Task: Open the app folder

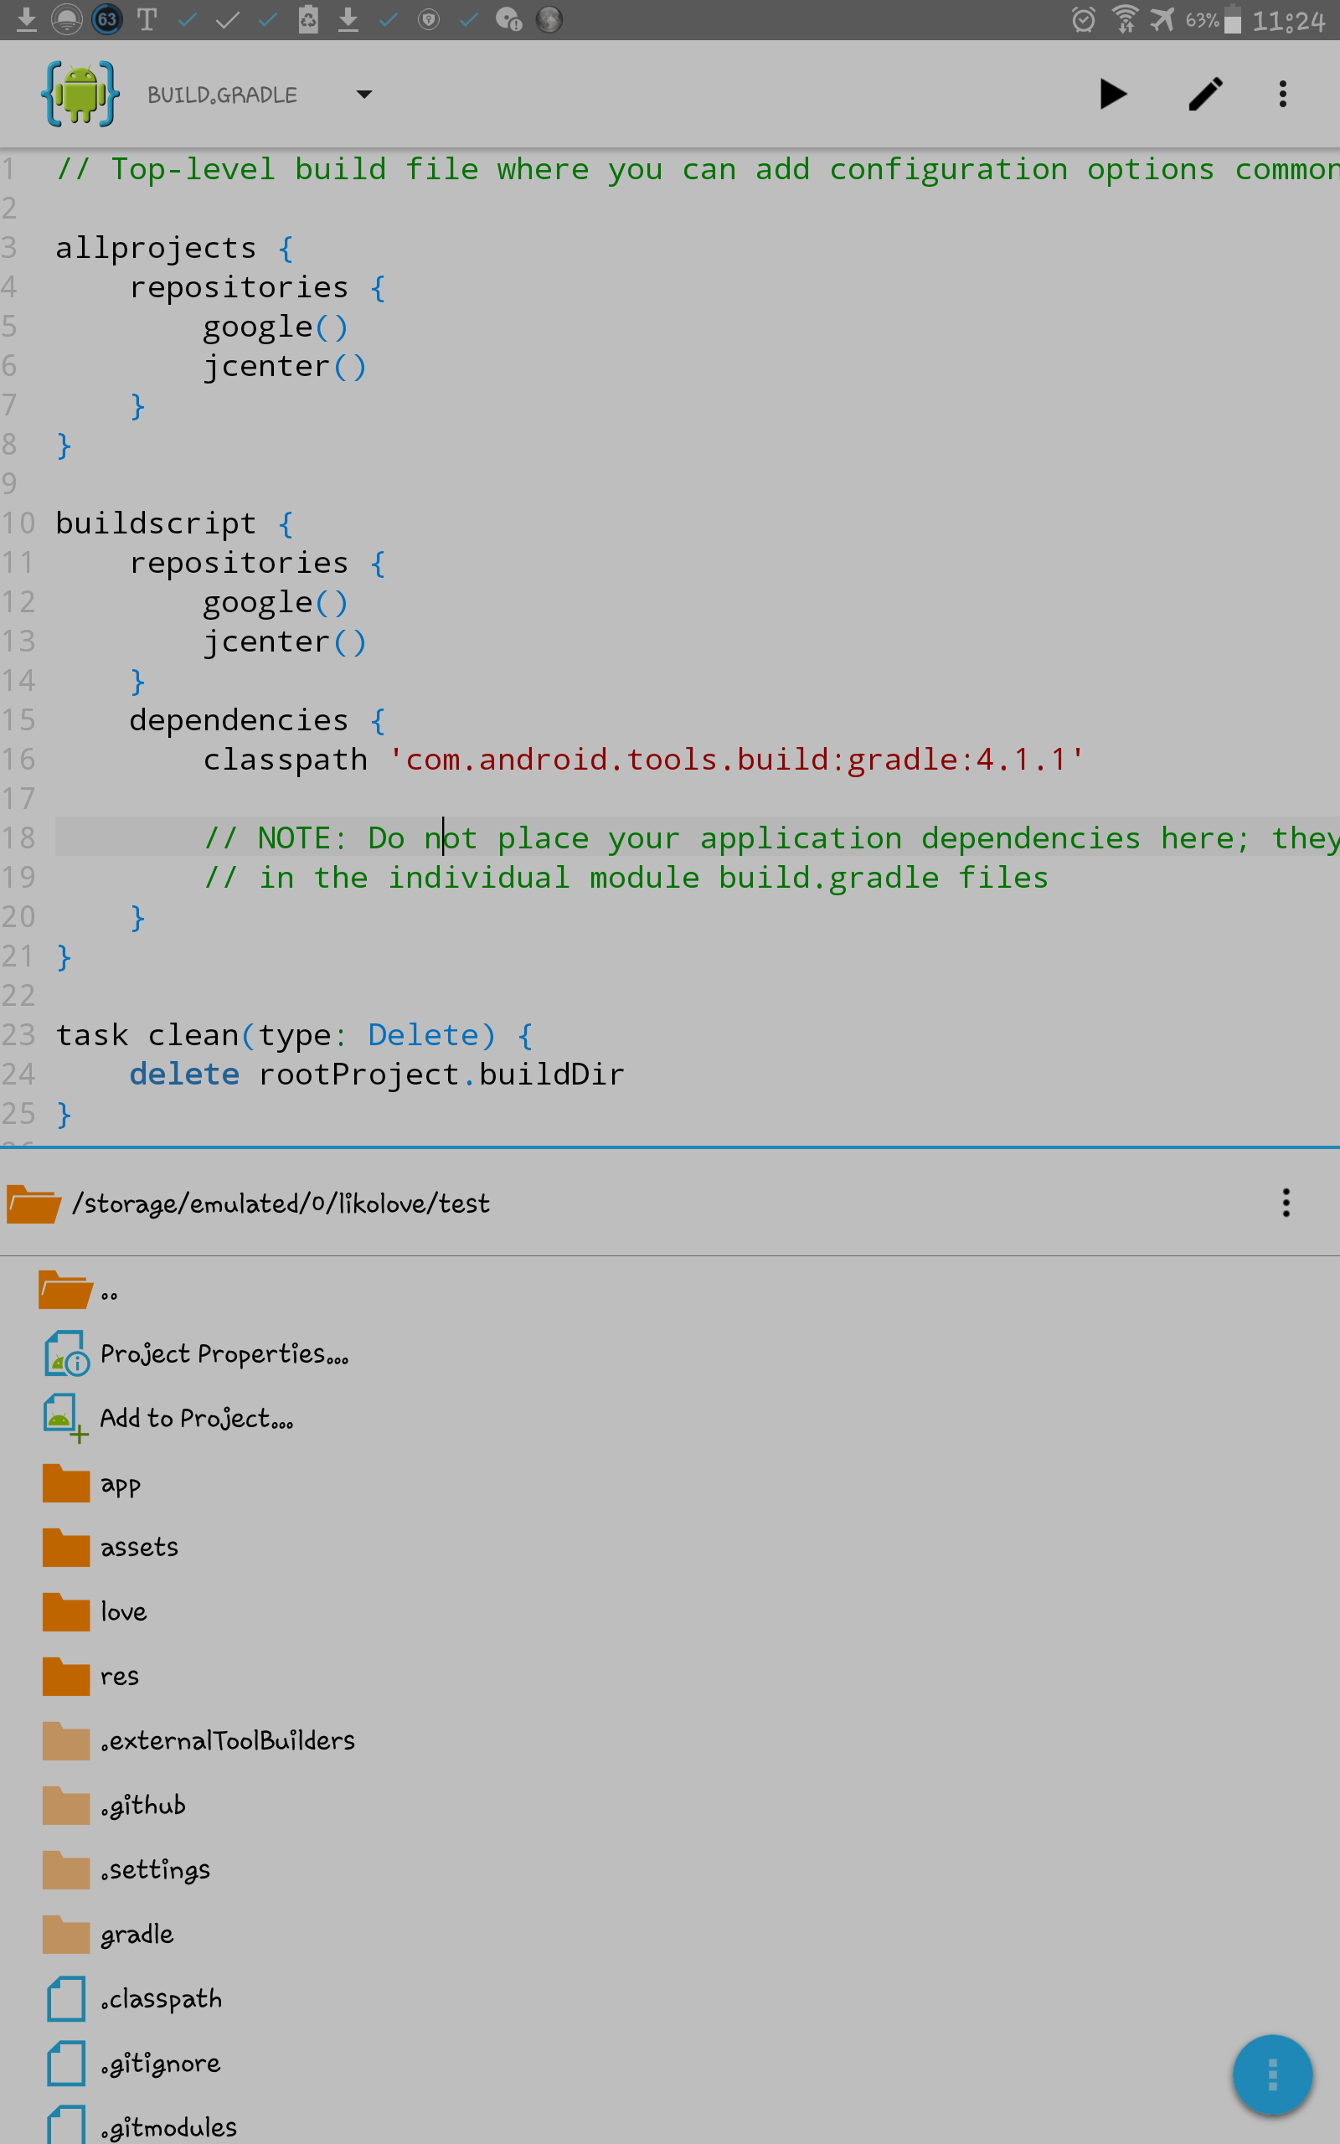Action: tap(670, 1483)
